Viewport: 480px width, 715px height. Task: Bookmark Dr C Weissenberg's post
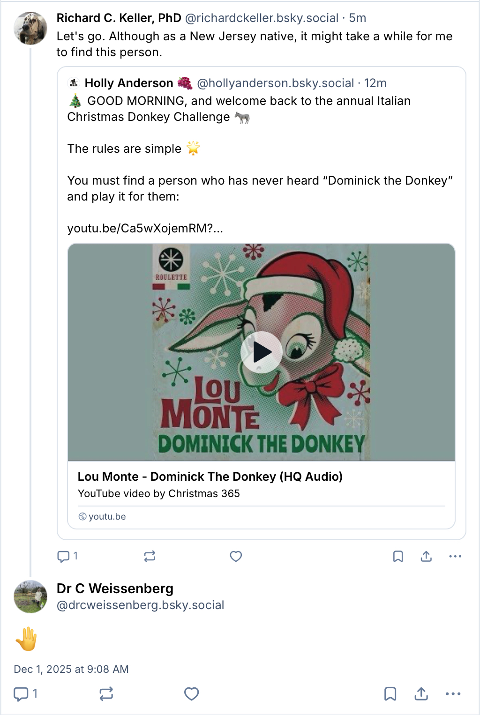click(x=390, y=694)
